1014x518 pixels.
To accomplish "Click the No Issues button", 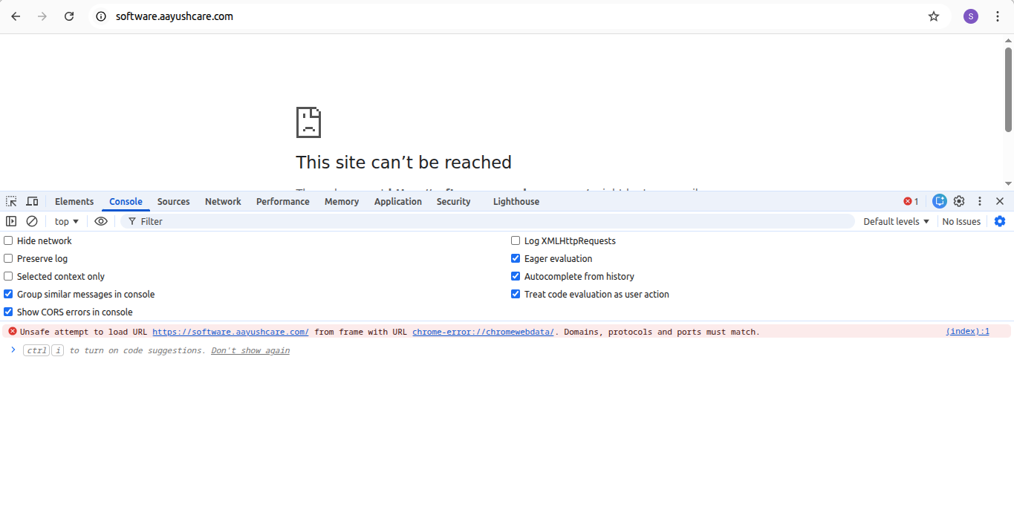I will 961,221.
